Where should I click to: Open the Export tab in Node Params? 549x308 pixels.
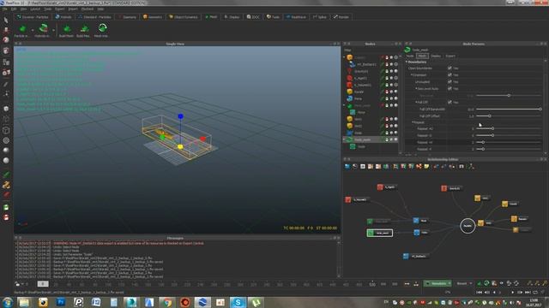click(450, 56)
